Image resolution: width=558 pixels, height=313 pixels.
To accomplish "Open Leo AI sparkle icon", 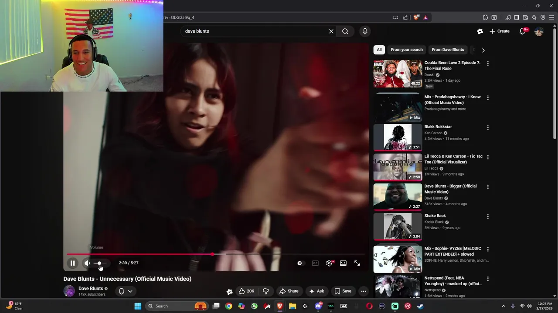I will 534,17.
